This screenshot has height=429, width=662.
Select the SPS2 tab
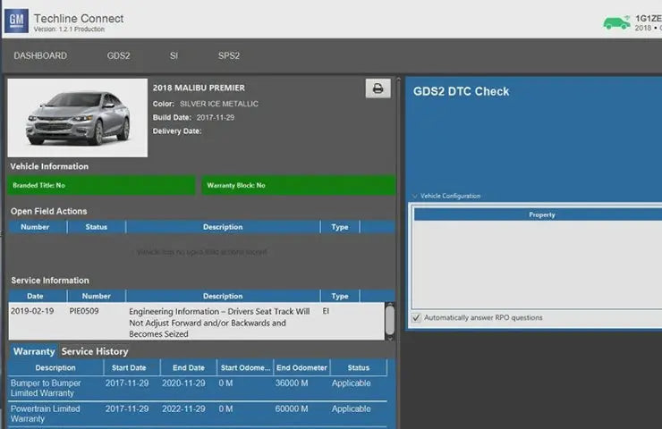click(229, 55)
